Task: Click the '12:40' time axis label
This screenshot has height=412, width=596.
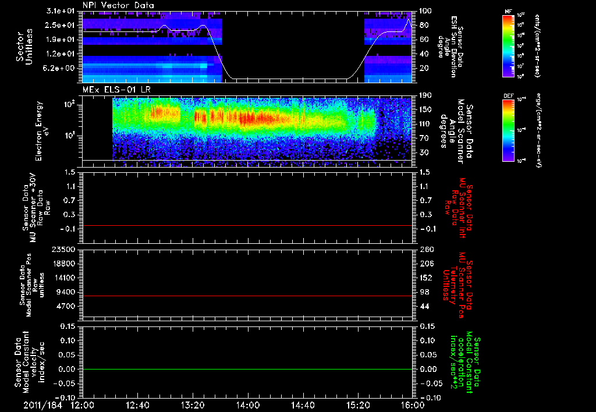Action: pyautogui.click(x=137, y=405)
